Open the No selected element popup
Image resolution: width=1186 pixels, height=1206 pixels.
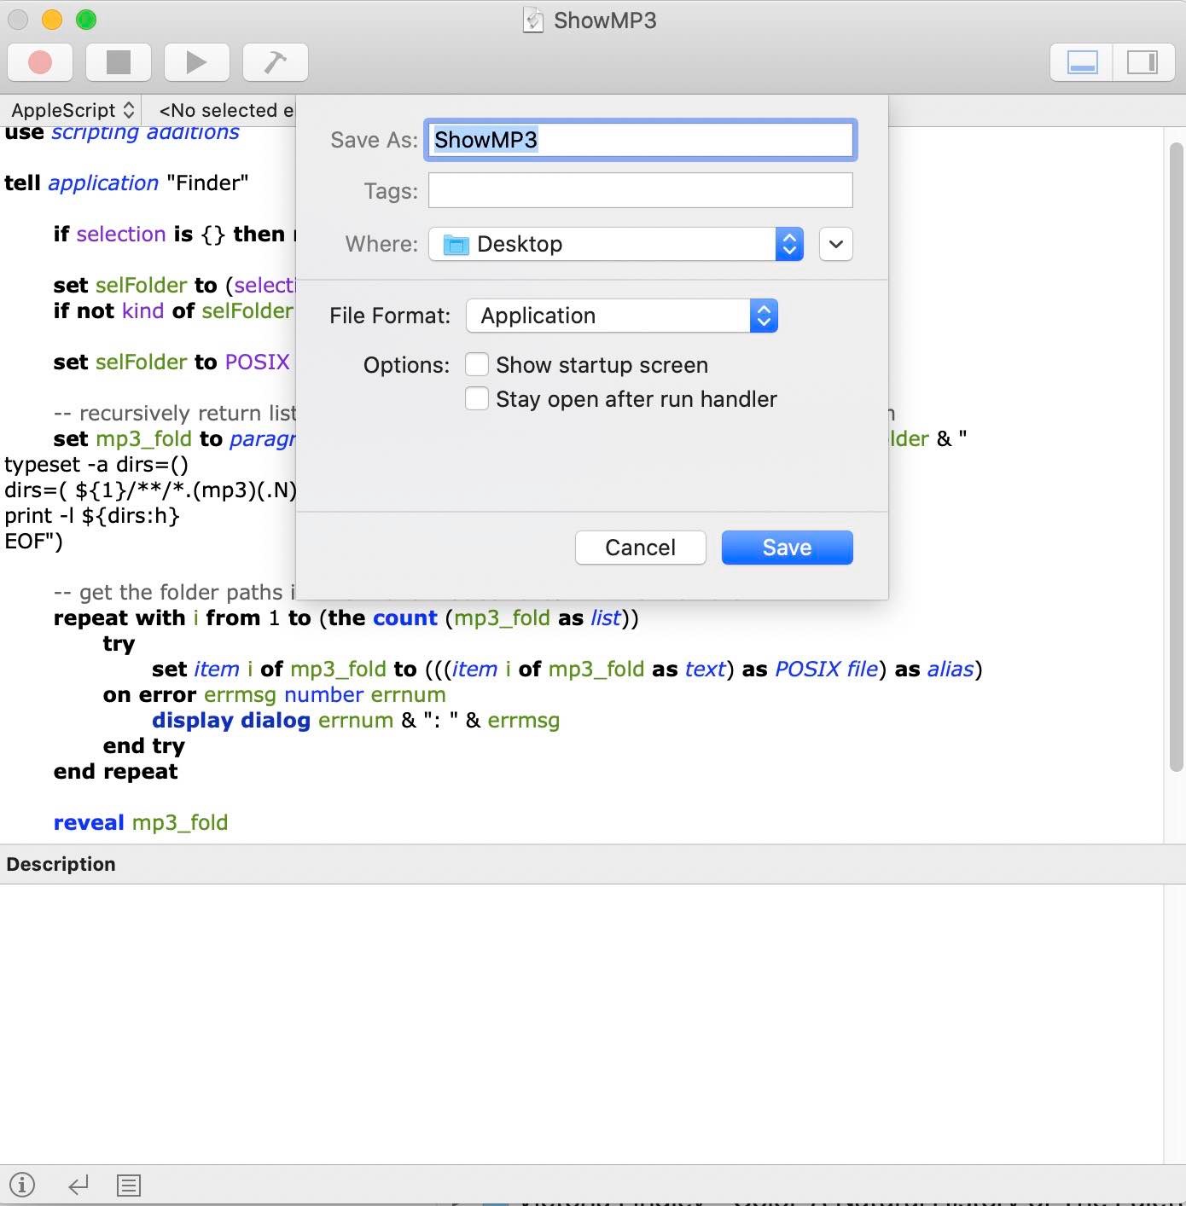point(226,111)
